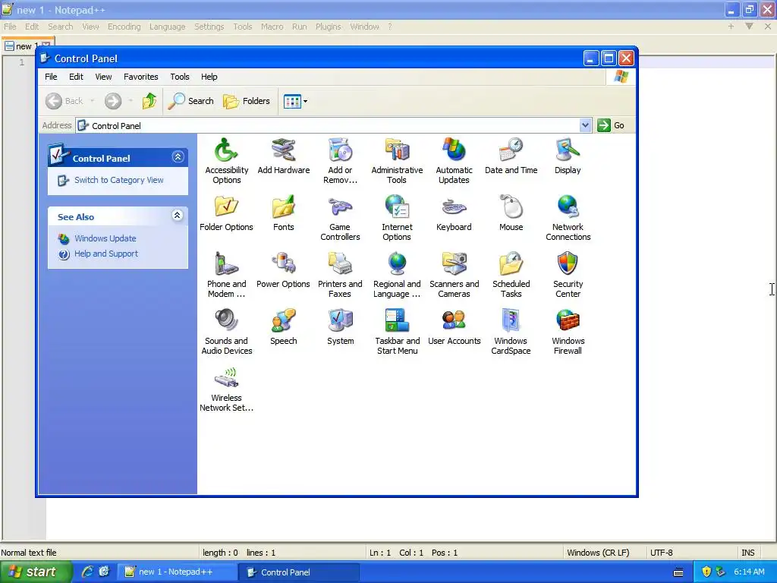The height and width of the screenshot is (583, 777).
Task: Open Folder Options icon
Action: 226,213
